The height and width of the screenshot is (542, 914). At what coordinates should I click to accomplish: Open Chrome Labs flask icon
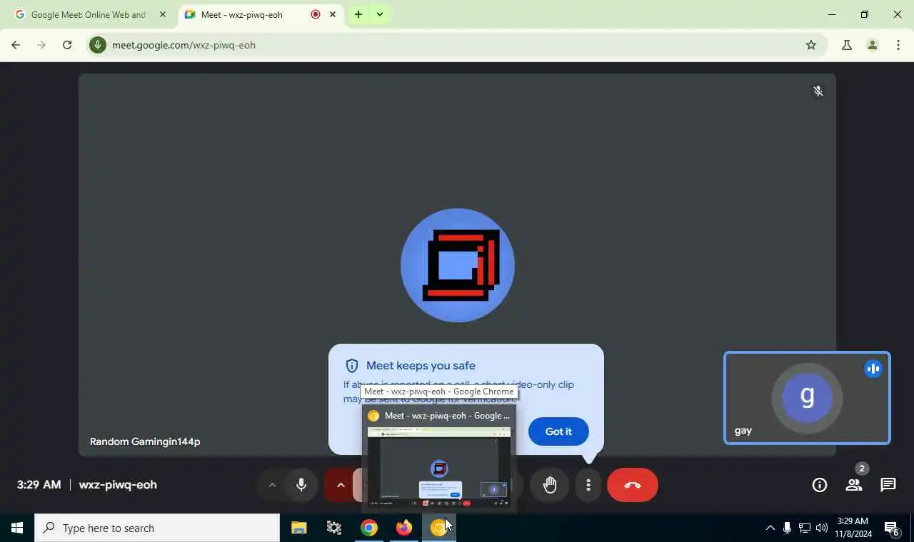tap(847, 45)
